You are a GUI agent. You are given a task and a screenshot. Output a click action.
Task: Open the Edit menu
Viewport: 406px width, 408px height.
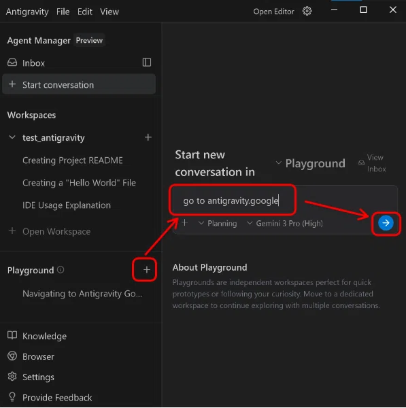pyautogui.click(x=85, y=12)
